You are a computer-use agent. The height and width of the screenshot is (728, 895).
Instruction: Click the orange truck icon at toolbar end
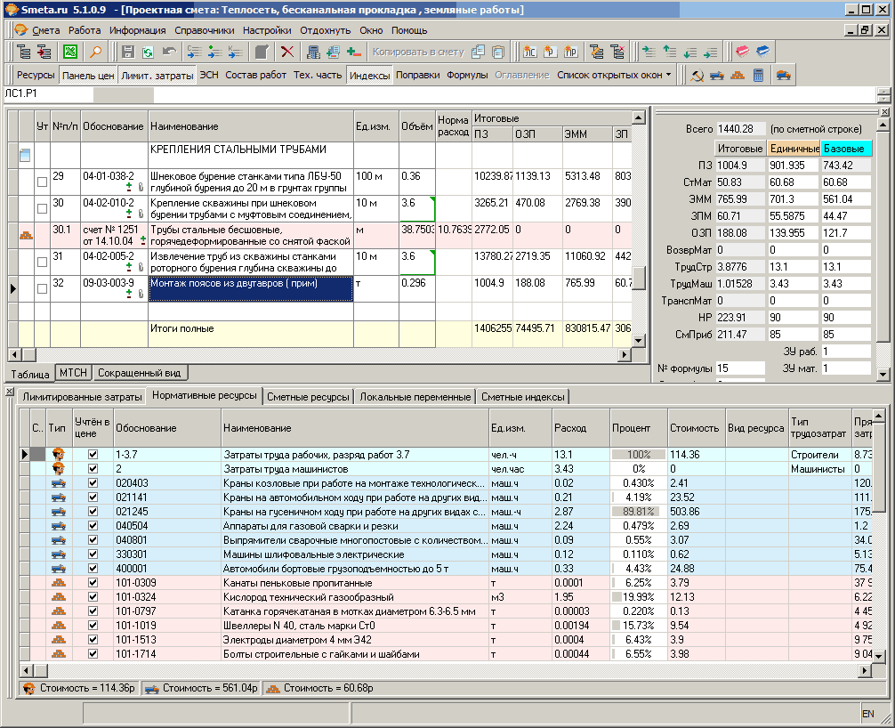click(x=784, y=76)
